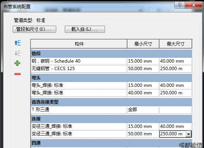The width and height of the screenshot is (204, 148).
Task: Open 管段和尺寸(S)... settings
Action: pos(35,29)
